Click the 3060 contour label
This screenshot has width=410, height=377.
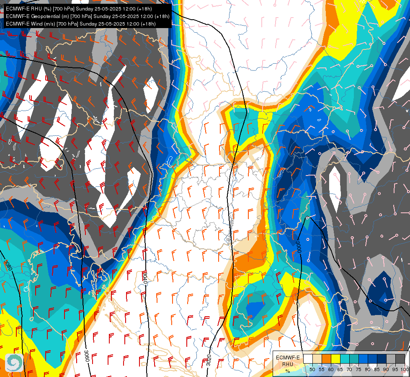click(87, 356)
